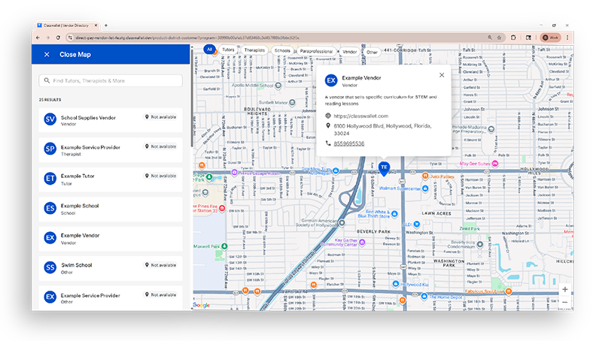
Task: Open the Example School list card
Action: [111, 209]
